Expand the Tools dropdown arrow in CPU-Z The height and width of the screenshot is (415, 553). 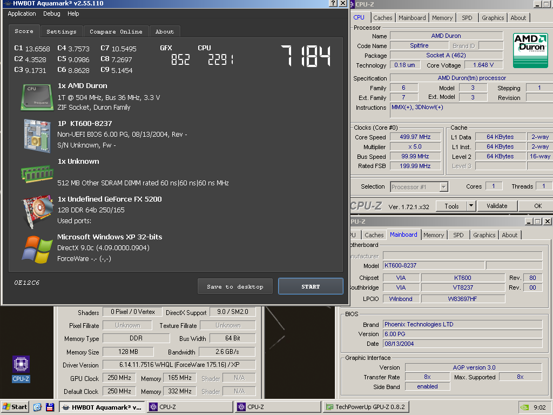click(x=471, y=206)
